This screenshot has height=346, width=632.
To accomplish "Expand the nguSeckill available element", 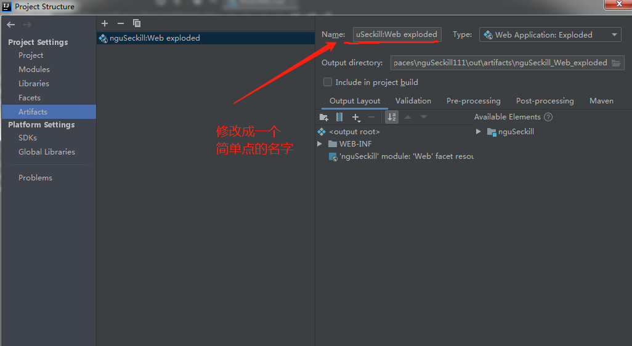I will 479,132.
